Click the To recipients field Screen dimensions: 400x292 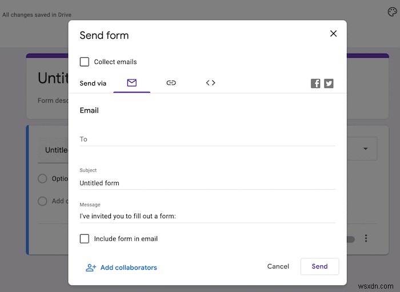coord(207,139)
